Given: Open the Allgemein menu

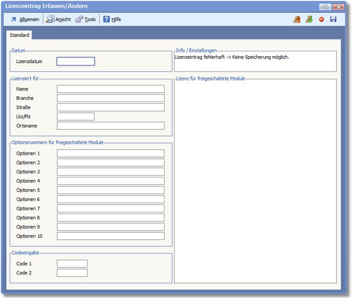Looking at the screenshot, I should tap(25, 19).
